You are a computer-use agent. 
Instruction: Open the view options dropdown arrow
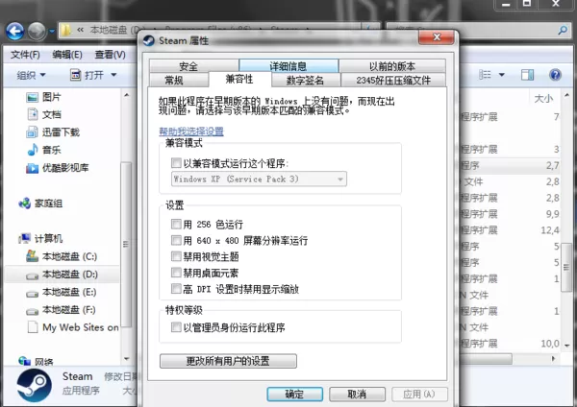(x=501, y=75)
